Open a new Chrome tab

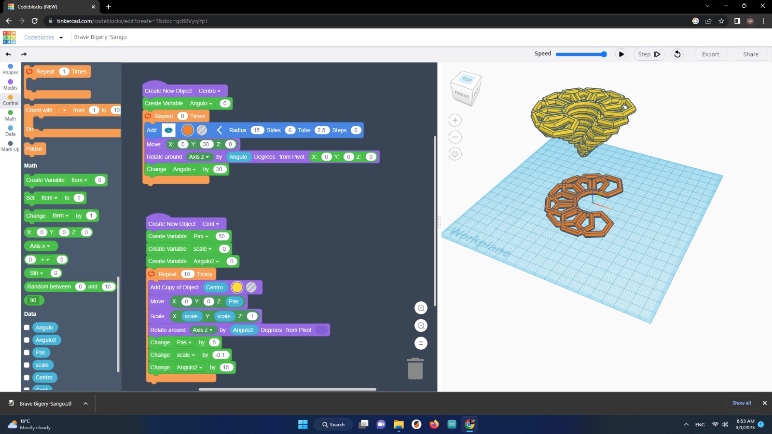pyautogui.click(x=109, y=7)
